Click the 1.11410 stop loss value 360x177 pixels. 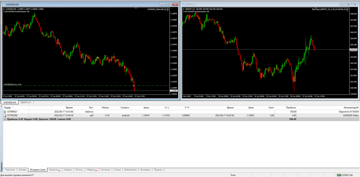click(x=165, y=115)
